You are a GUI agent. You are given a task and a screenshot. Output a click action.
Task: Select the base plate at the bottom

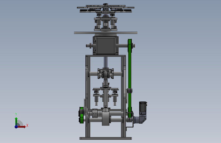(106, 138)
